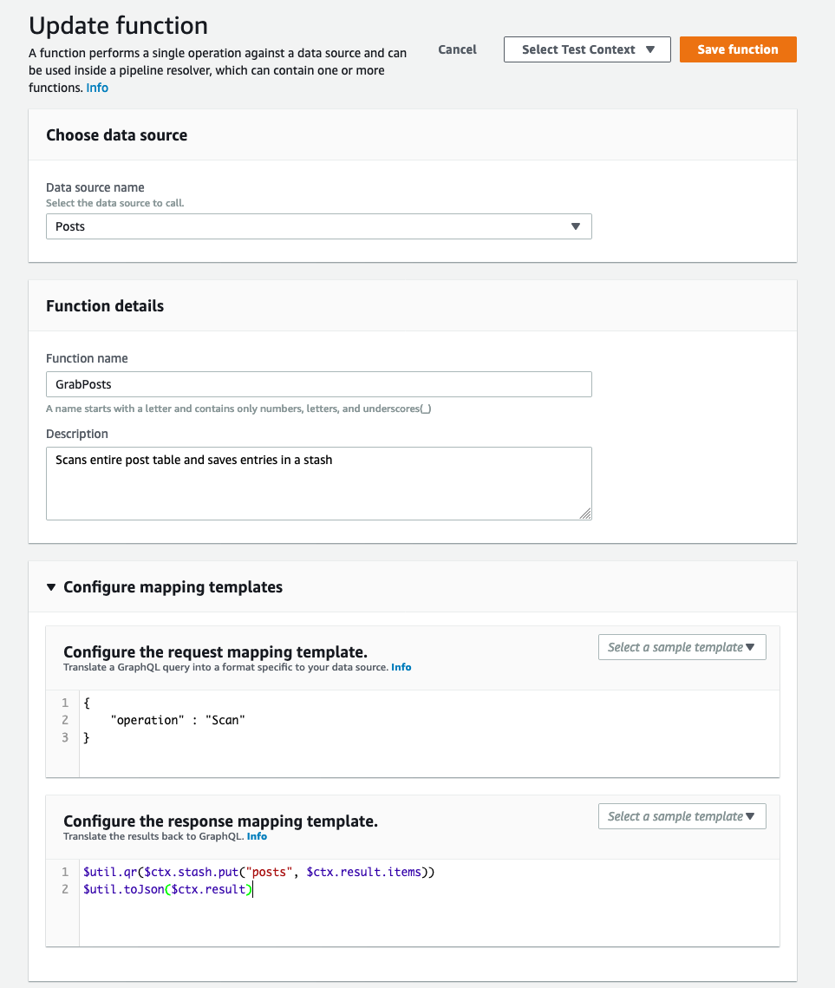Click line number 1 in response editor gutter
835x988 pixels.
click(x=65, y=872)
